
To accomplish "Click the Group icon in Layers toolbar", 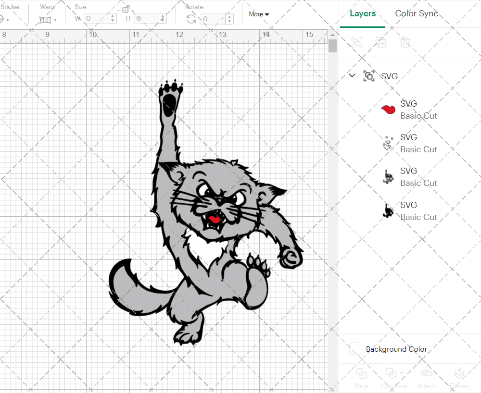I will 357,42.
